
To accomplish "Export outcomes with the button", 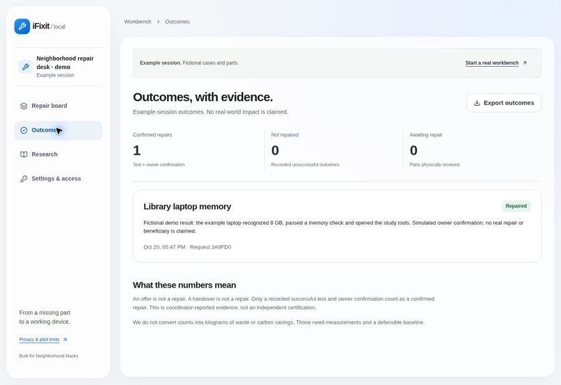I will coord(504,103).
